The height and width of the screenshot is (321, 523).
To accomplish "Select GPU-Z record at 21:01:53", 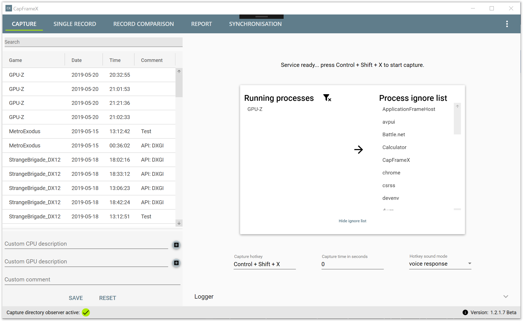I will point(89,89).
